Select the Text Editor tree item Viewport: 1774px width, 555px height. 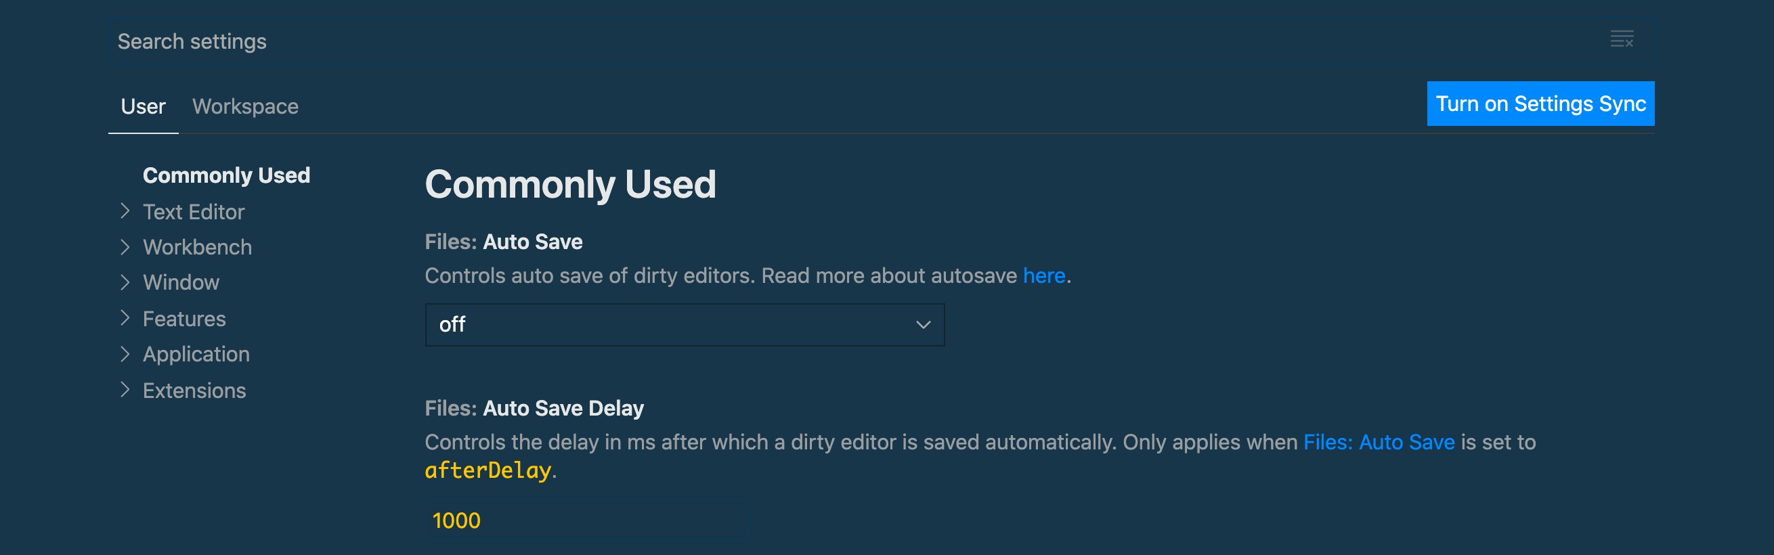click(194, 211)
